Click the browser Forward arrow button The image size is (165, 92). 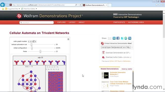7,5
